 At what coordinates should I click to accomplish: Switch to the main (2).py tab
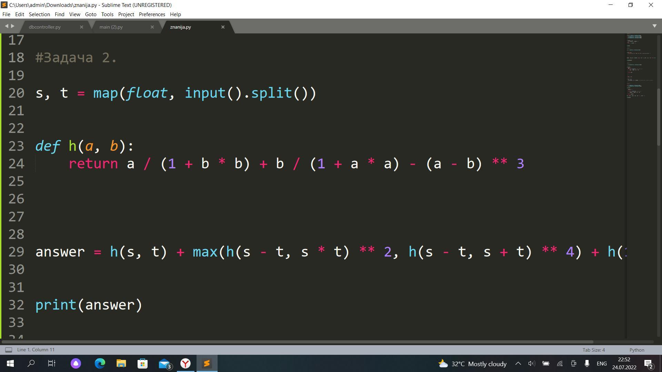pos(111,27)
